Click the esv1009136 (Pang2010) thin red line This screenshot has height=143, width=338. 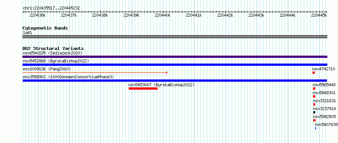point(95,73)
